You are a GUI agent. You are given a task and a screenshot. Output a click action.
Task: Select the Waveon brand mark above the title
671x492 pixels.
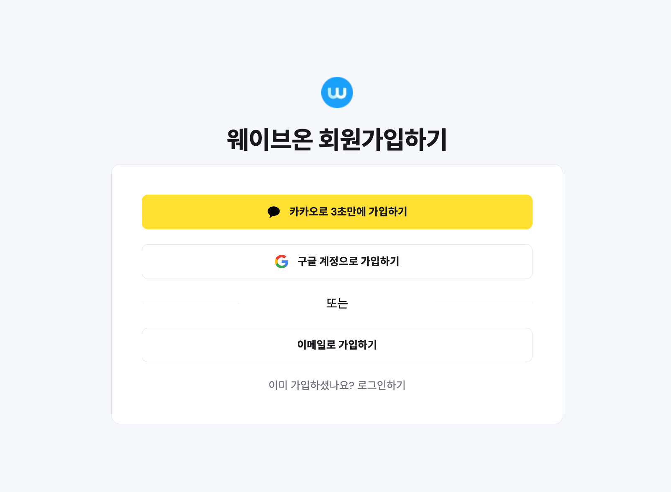[337, 92]
